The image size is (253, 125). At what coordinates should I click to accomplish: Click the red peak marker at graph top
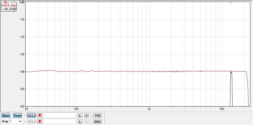point(231,3)
